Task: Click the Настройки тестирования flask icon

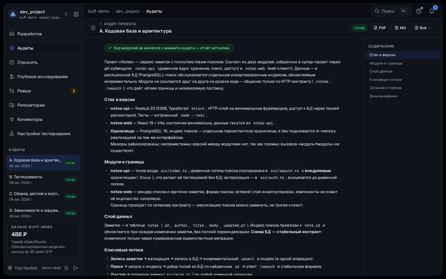Action: coord(12,134)
